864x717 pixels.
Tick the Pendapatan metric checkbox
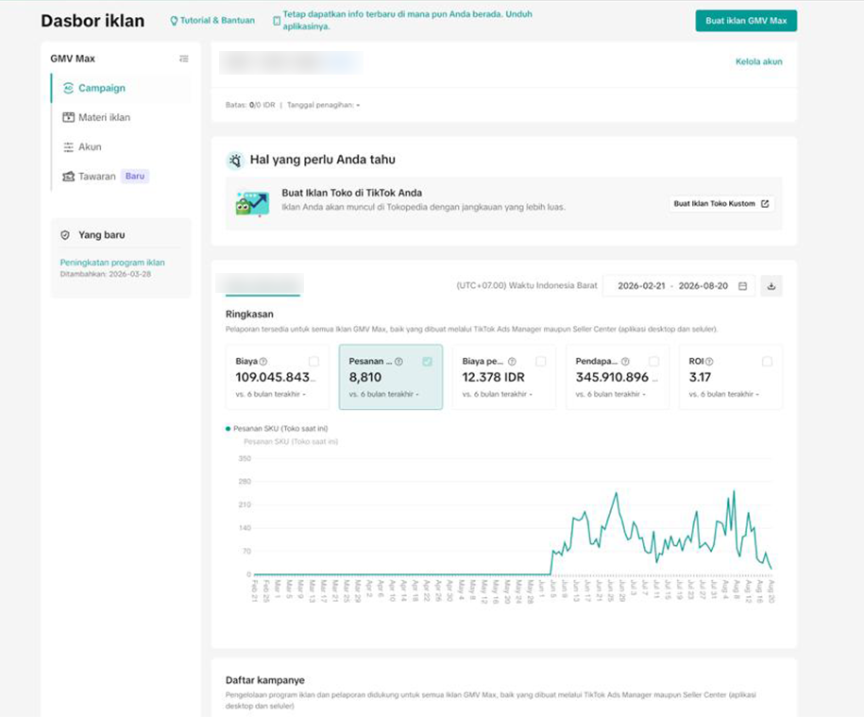pyautogui.click(x=654, y=362)
